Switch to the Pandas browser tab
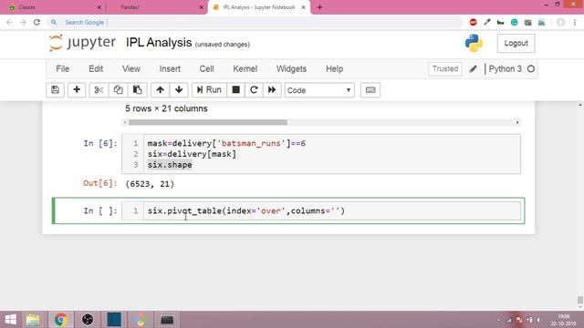Viewport: 584px width, 328px height. click(x=156, y=7)
